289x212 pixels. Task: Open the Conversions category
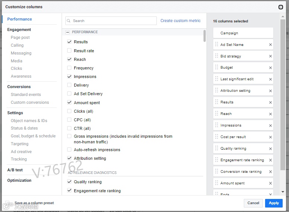pos(19,87)
